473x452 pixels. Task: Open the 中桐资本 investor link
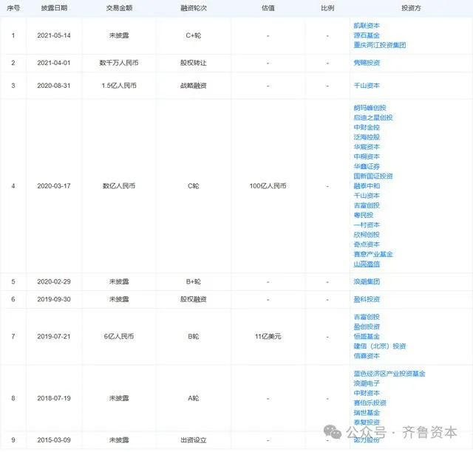point(367,157)
